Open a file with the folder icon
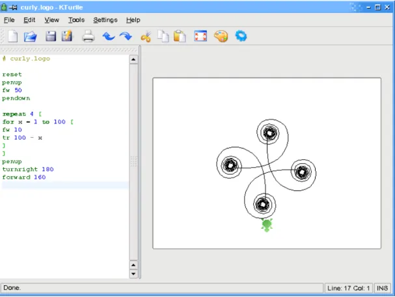The width and height of the screenshot is (395, 297). pos(30,36)
